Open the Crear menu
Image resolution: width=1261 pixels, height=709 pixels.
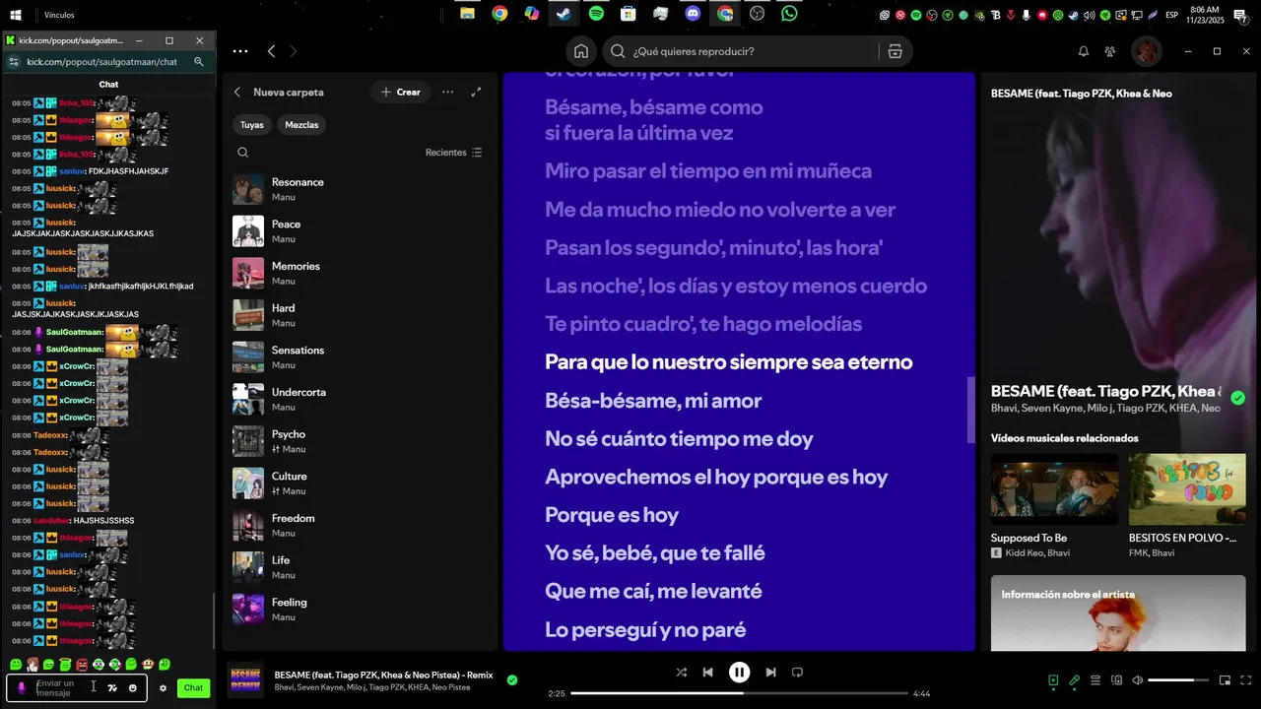[401, 92]
